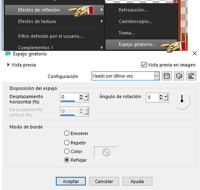Click the Cancelar button
Viewport: 200px width, 190px height.
tap(104, 181)
